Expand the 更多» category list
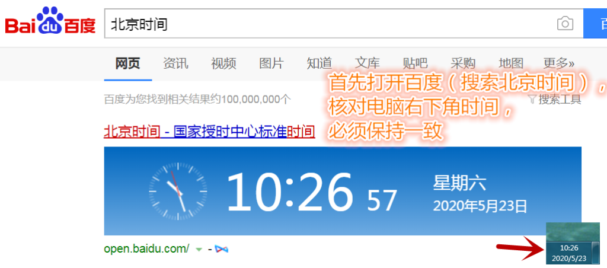This screenshot has height=268, width=607. 558,63
